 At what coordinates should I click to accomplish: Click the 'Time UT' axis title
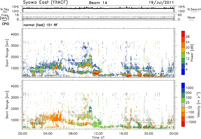coord(98,137)
